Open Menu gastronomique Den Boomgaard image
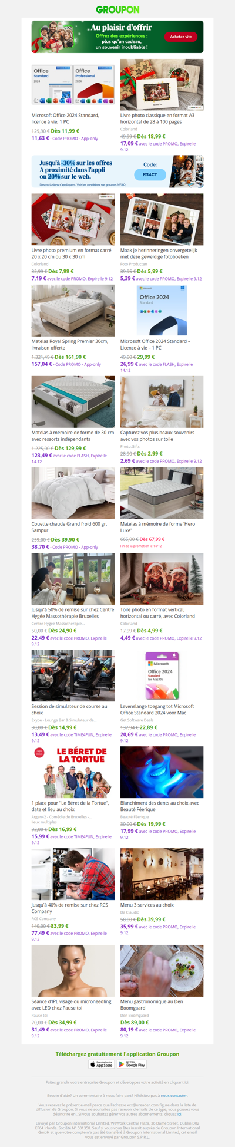 162,971
